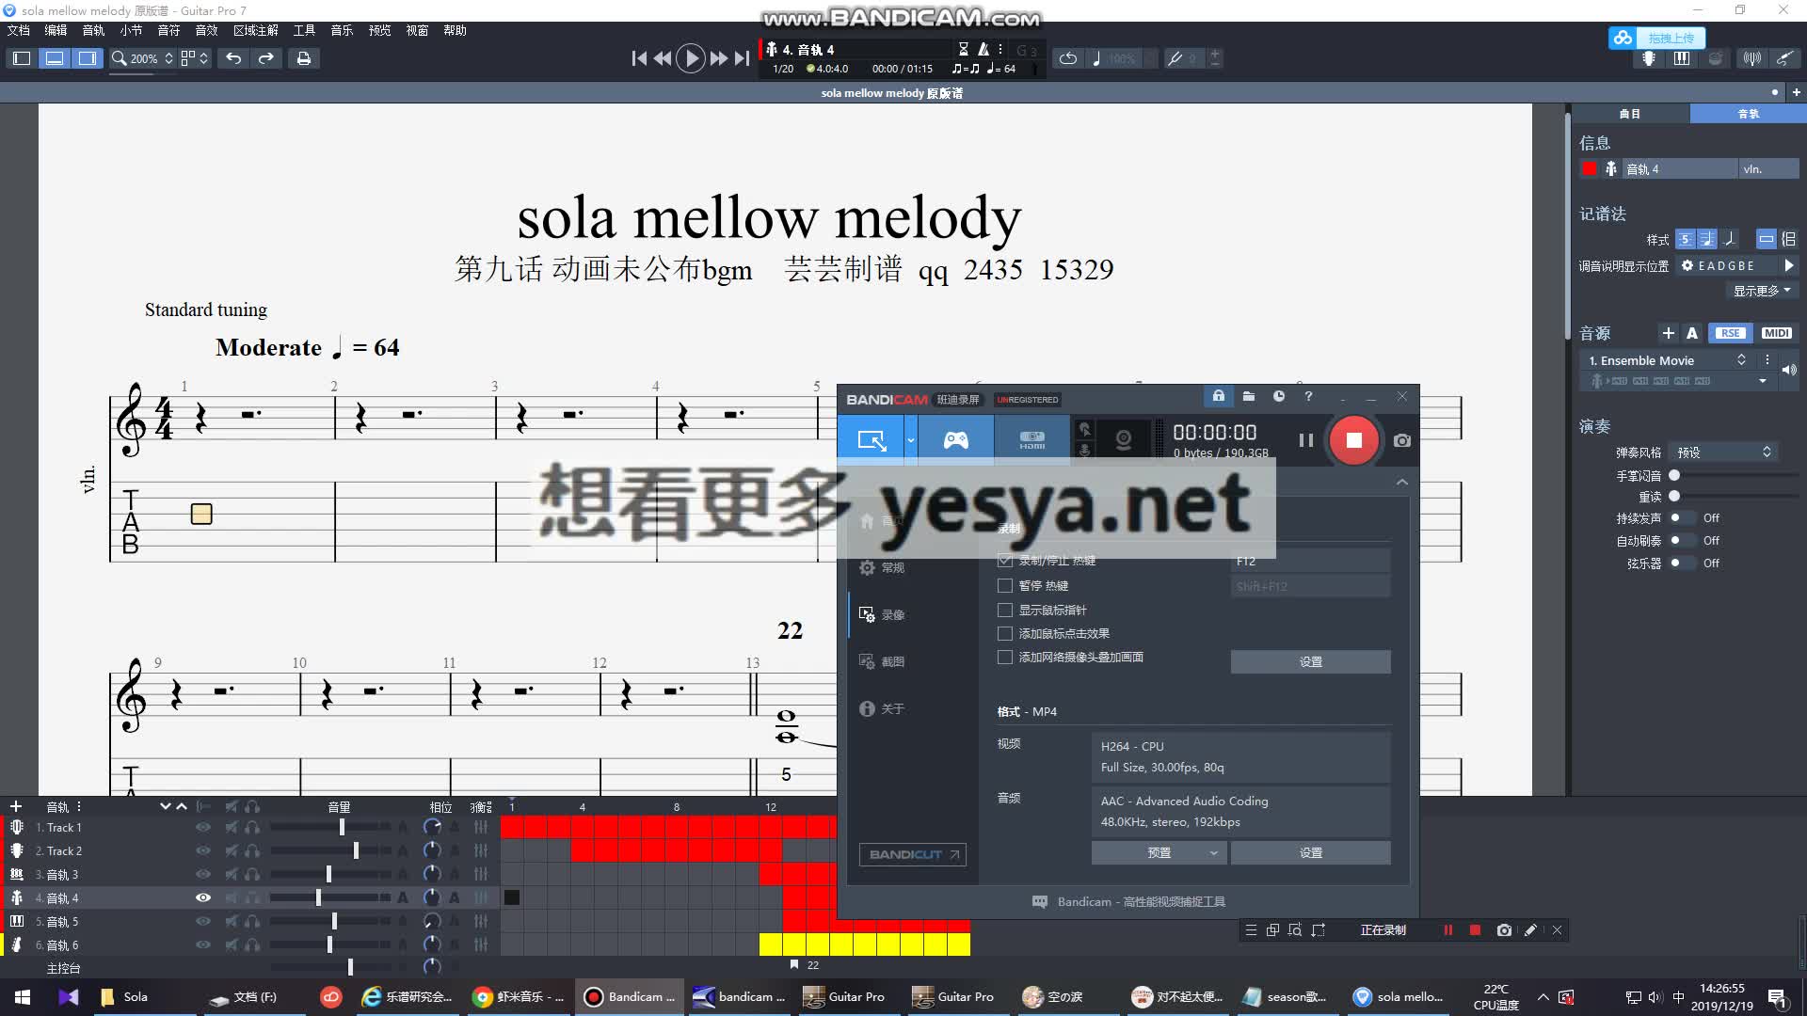
Task: Select Bandicam HDMI device recording mode
Action: point(1032,440)
